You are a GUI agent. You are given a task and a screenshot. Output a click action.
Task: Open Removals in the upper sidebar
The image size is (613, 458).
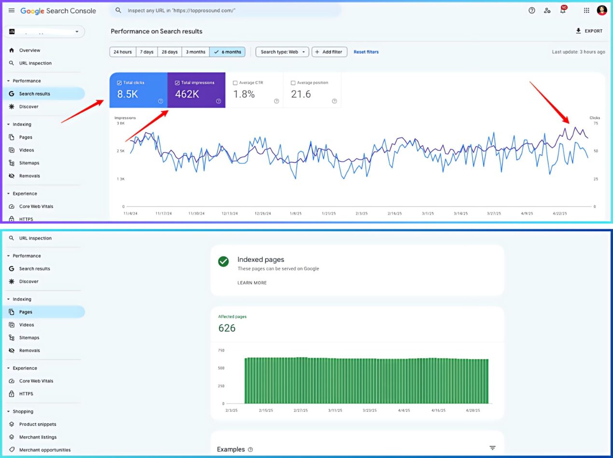tap(29, 176)
